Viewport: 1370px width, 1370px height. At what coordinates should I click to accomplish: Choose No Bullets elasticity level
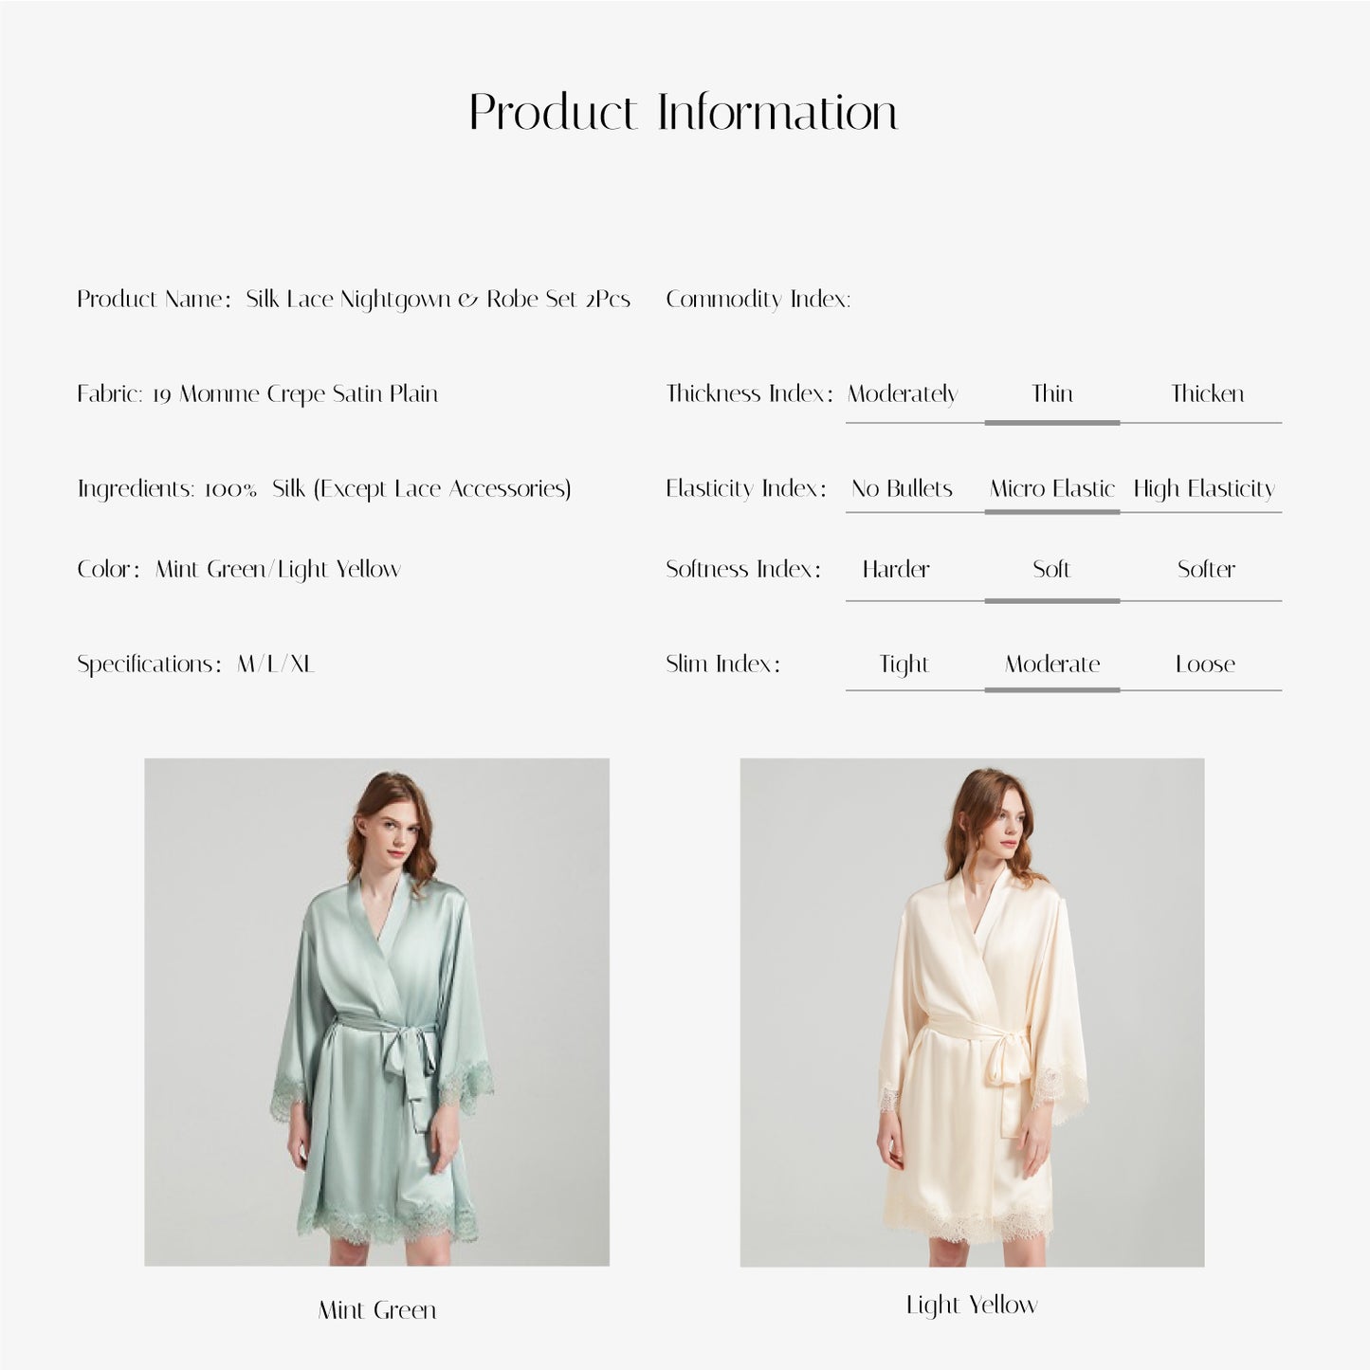coord(902,488)
